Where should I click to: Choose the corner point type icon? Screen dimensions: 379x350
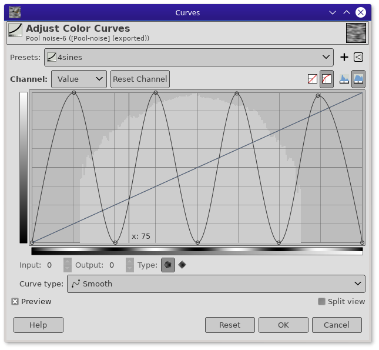pyautogui.click(x=182, y=265)
